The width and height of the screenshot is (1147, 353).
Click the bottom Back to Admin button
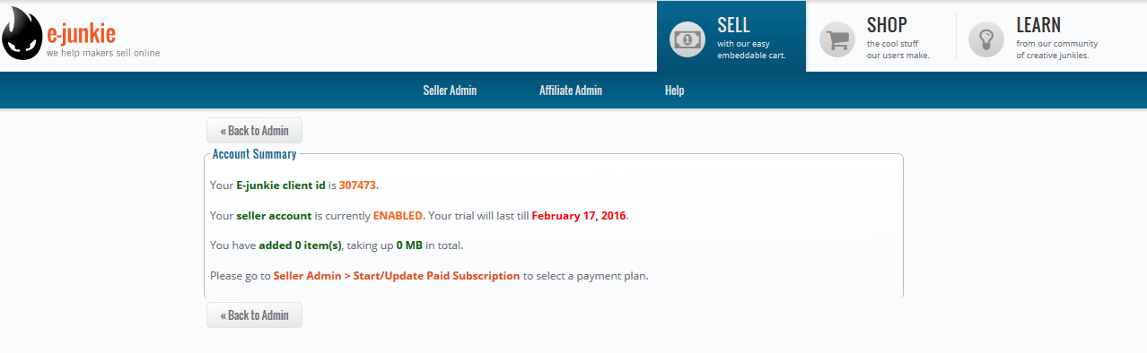[254, 314]
